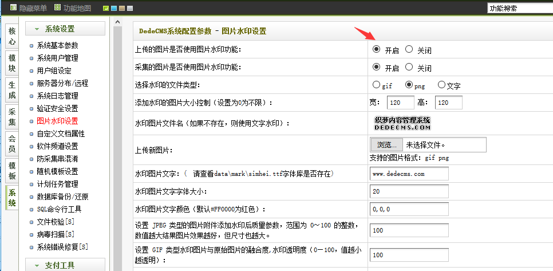
Task: Open the 模板 side tab
Action: [x=12, y=170]
